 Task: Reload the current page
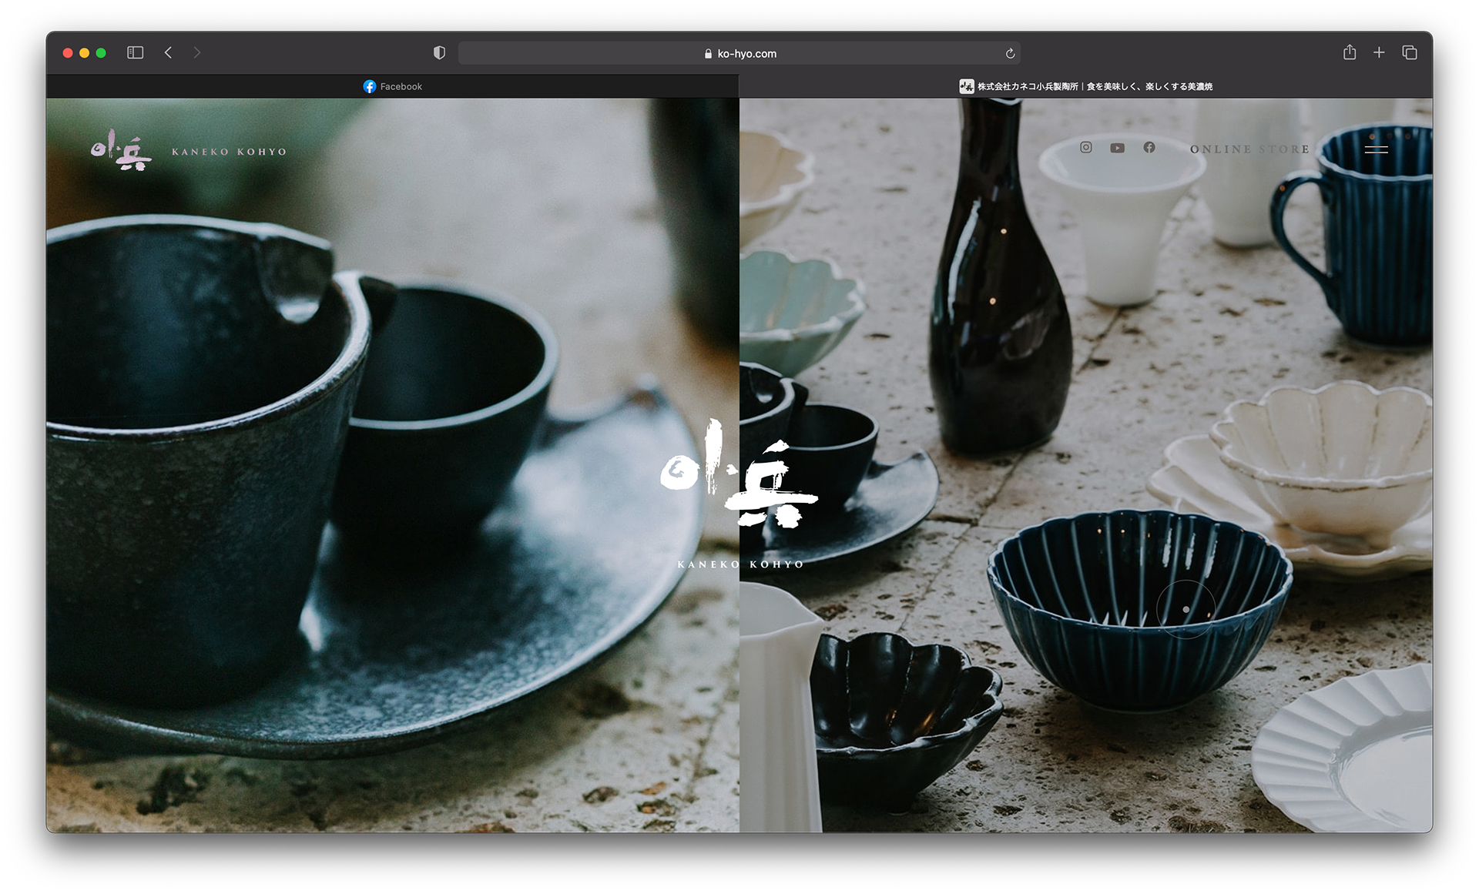[1010, 53]
